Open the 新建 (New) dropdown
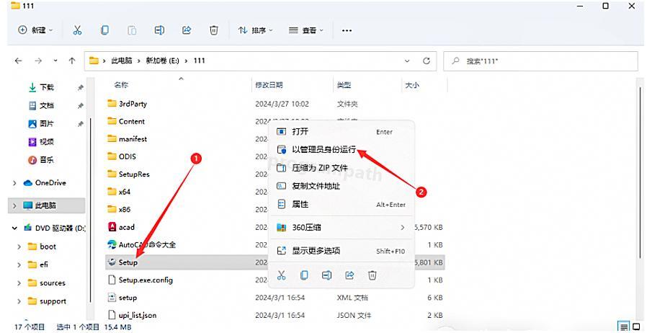 (x=36, y=30)
